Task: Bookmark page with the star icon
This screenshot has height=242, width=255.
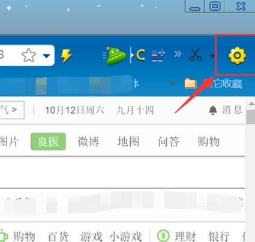Action: (29, 55)
